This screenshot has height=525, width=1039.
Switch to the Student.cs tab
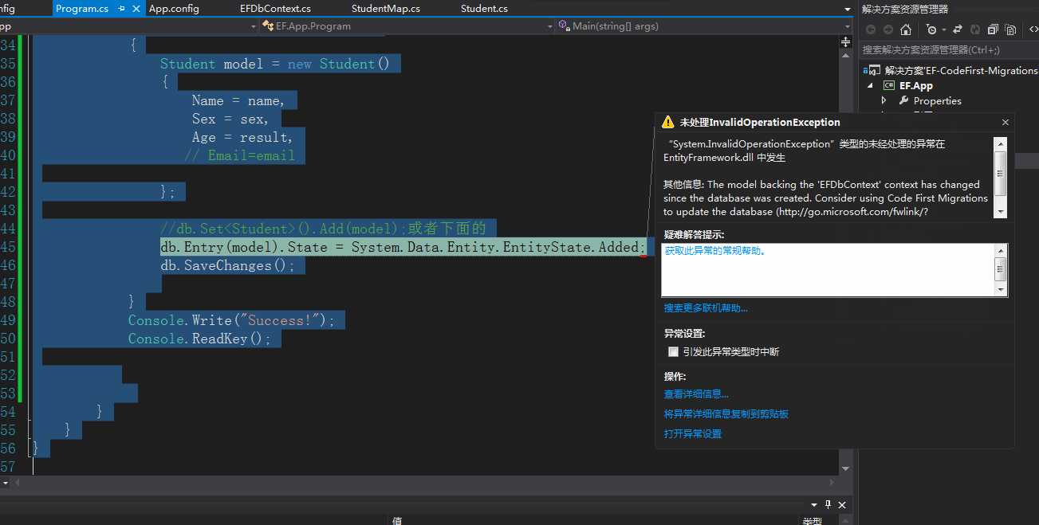[484, 9]
